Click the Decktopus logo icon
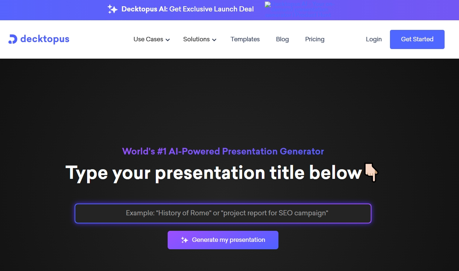The height and width of the screenshot is (271, 459). (13, 39)
